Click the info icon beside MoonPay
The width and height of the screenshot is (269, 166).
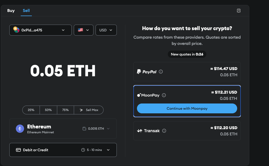click(164, 95)
